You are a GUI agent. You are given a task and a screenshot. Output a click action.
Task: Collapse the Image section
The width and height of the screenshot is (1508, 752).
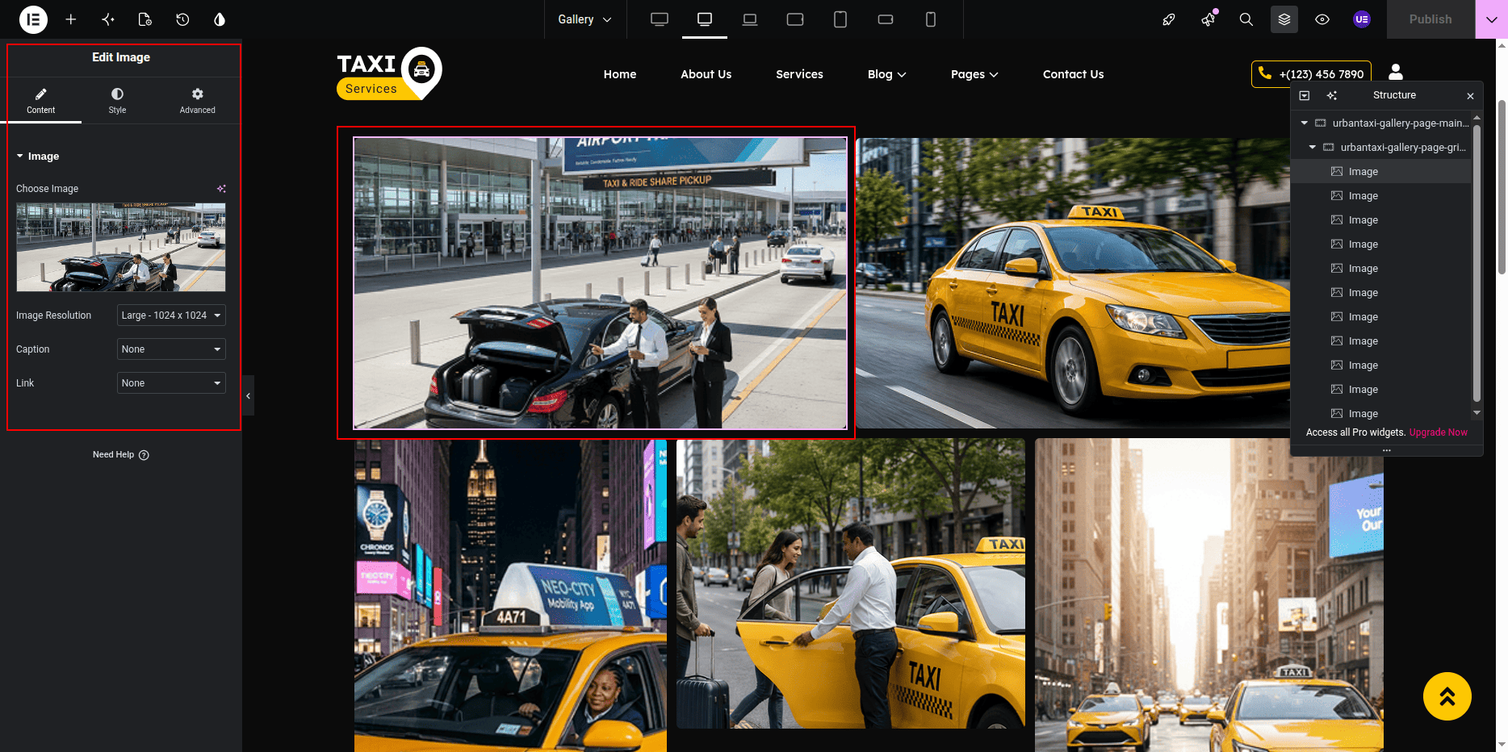[x=38, y=157]
